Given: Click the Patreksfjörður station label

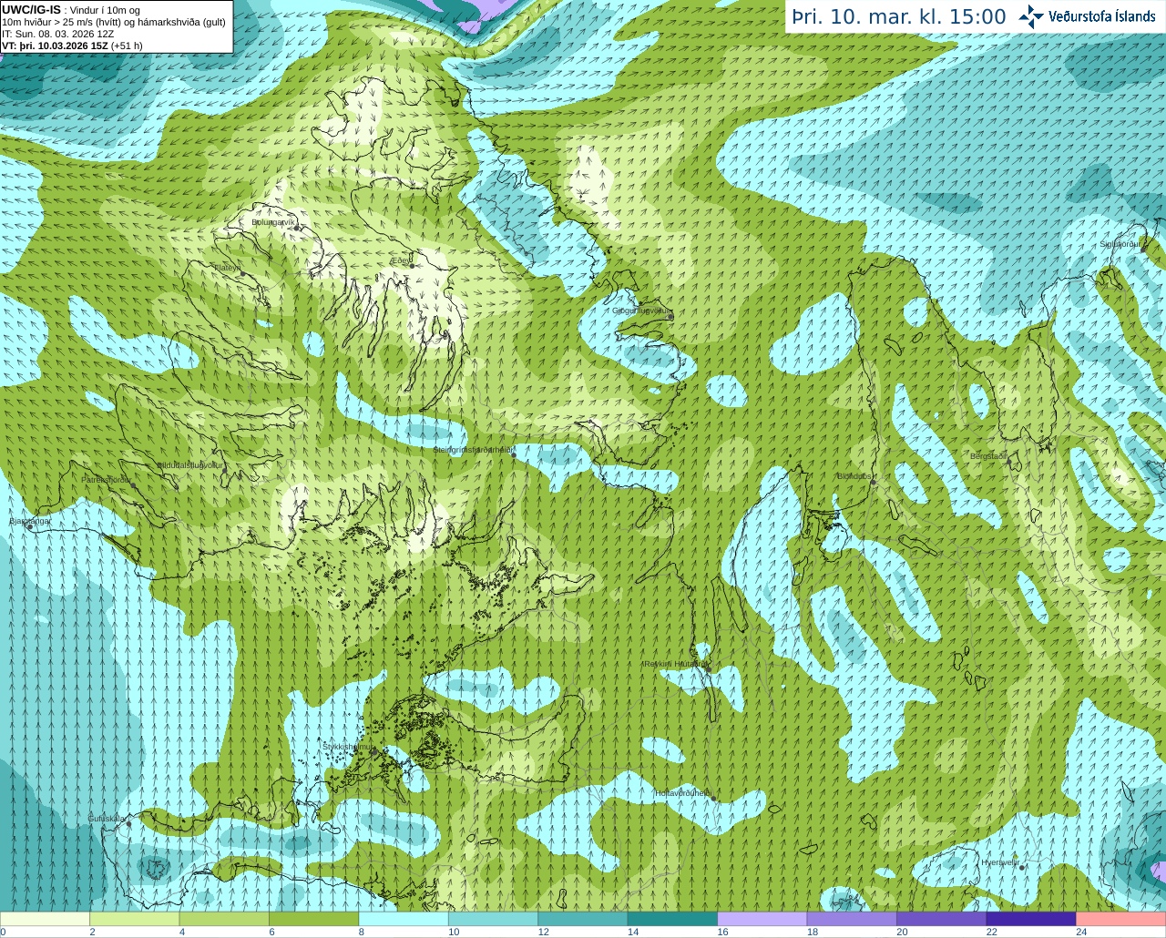Looking at the screenshot, I should (x=107, y=479).
